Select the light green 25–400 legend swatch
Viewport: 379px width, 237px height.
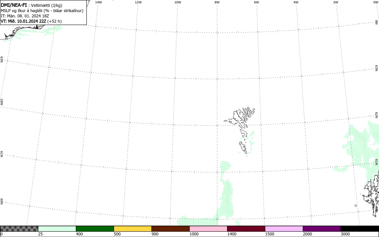click(x=57, y=229)
